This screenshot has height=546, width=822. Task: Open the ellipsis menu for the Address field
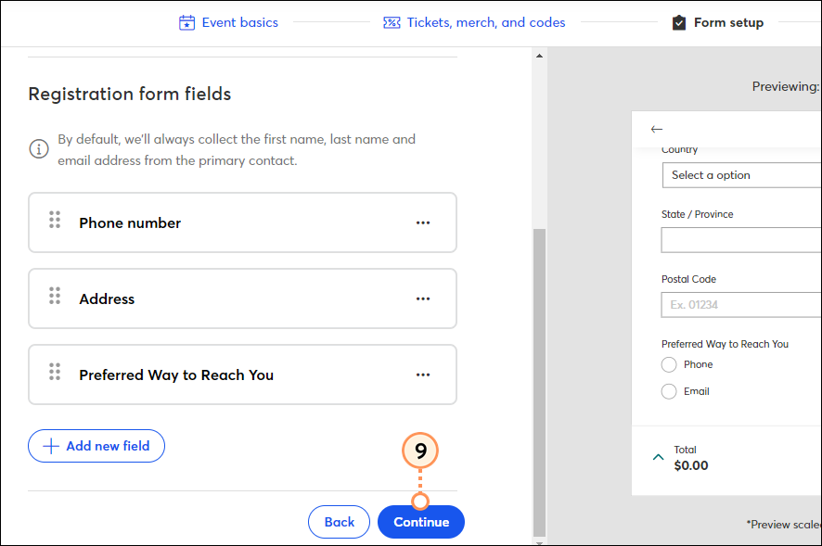tap(423, 298)
